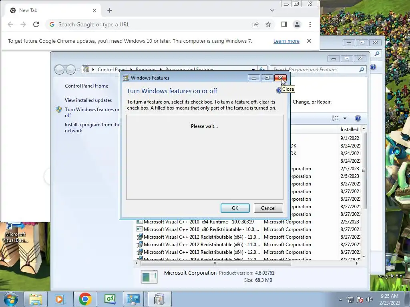Select Visual C++ 2013 Redistributable (x64) row
The height and width of the screenshot is (307, 410).
pos(248,252)
